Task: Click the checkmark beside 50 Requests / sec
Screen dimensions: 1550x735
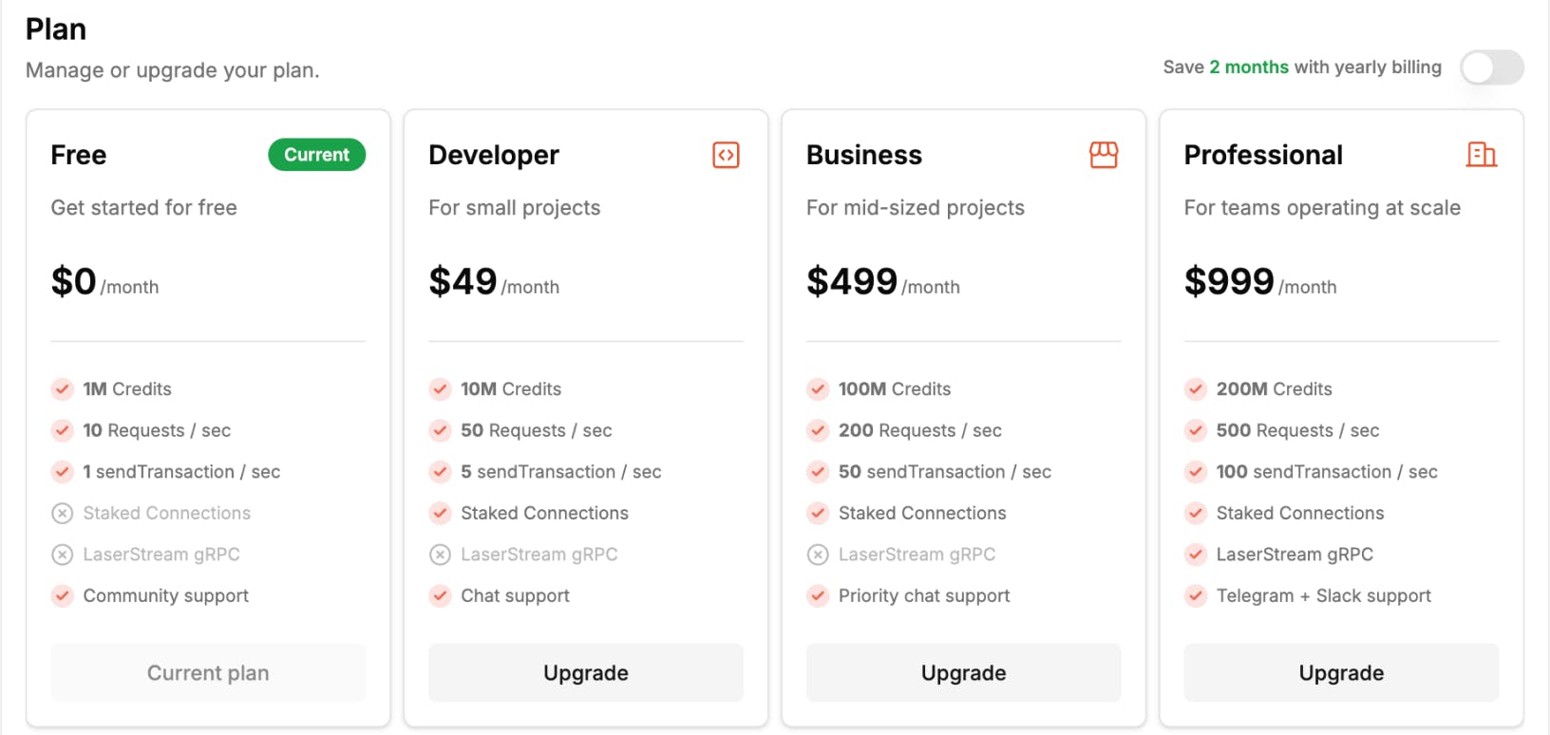Action: pos(440,430)
